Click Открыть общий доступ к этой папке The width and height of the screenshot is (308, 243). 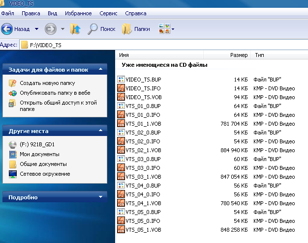[x=58, y=106]
